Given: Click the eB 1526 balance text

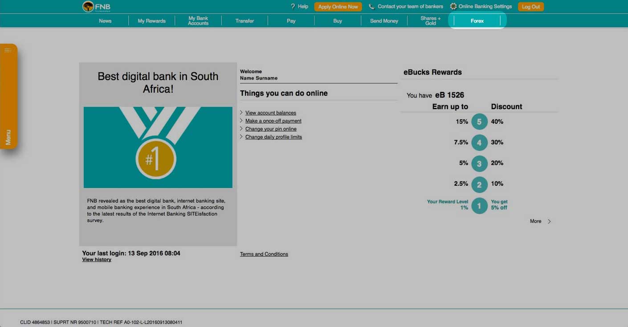Looking at the screenshot, I should (x=449, y=95).
